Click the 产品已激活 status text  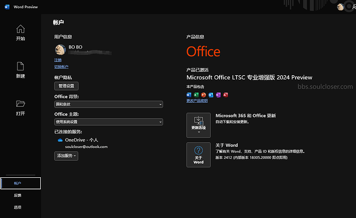197,70
